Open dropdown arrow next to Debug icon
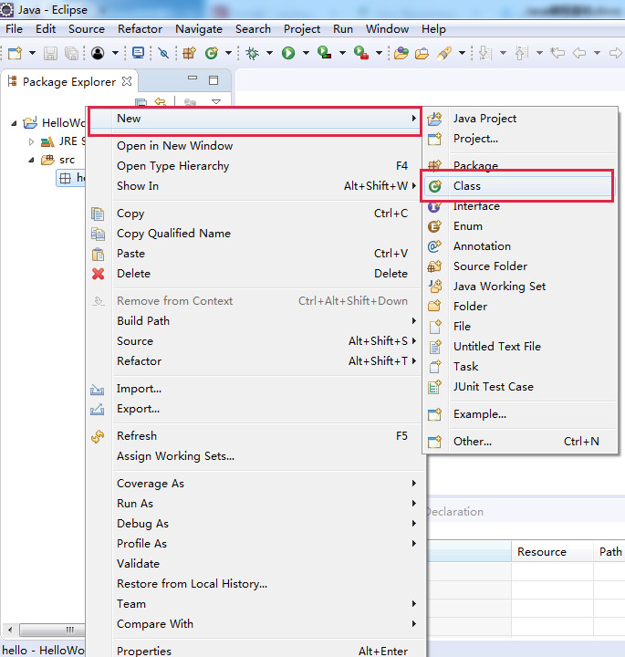This screenshot has height=657, width=625. click(269, 53)
